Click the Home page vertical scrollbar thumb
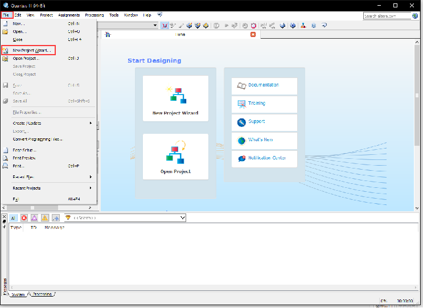The height and width of the screenshot is (308, 423). pyautogui.click(x=417, y=96)
